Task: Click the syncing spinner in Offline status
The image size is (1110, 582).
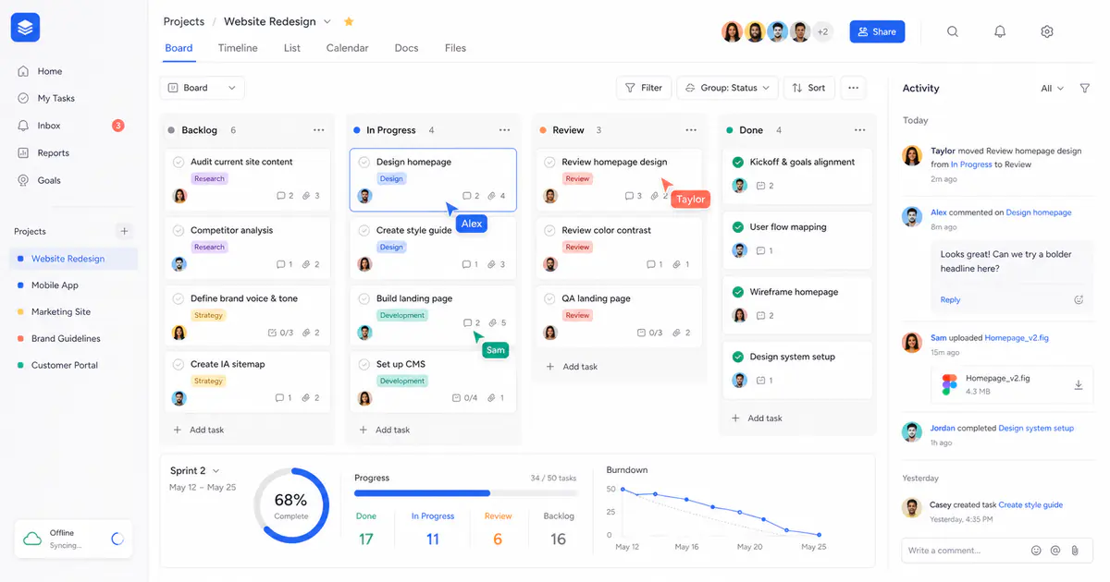Action: [117, 539]
